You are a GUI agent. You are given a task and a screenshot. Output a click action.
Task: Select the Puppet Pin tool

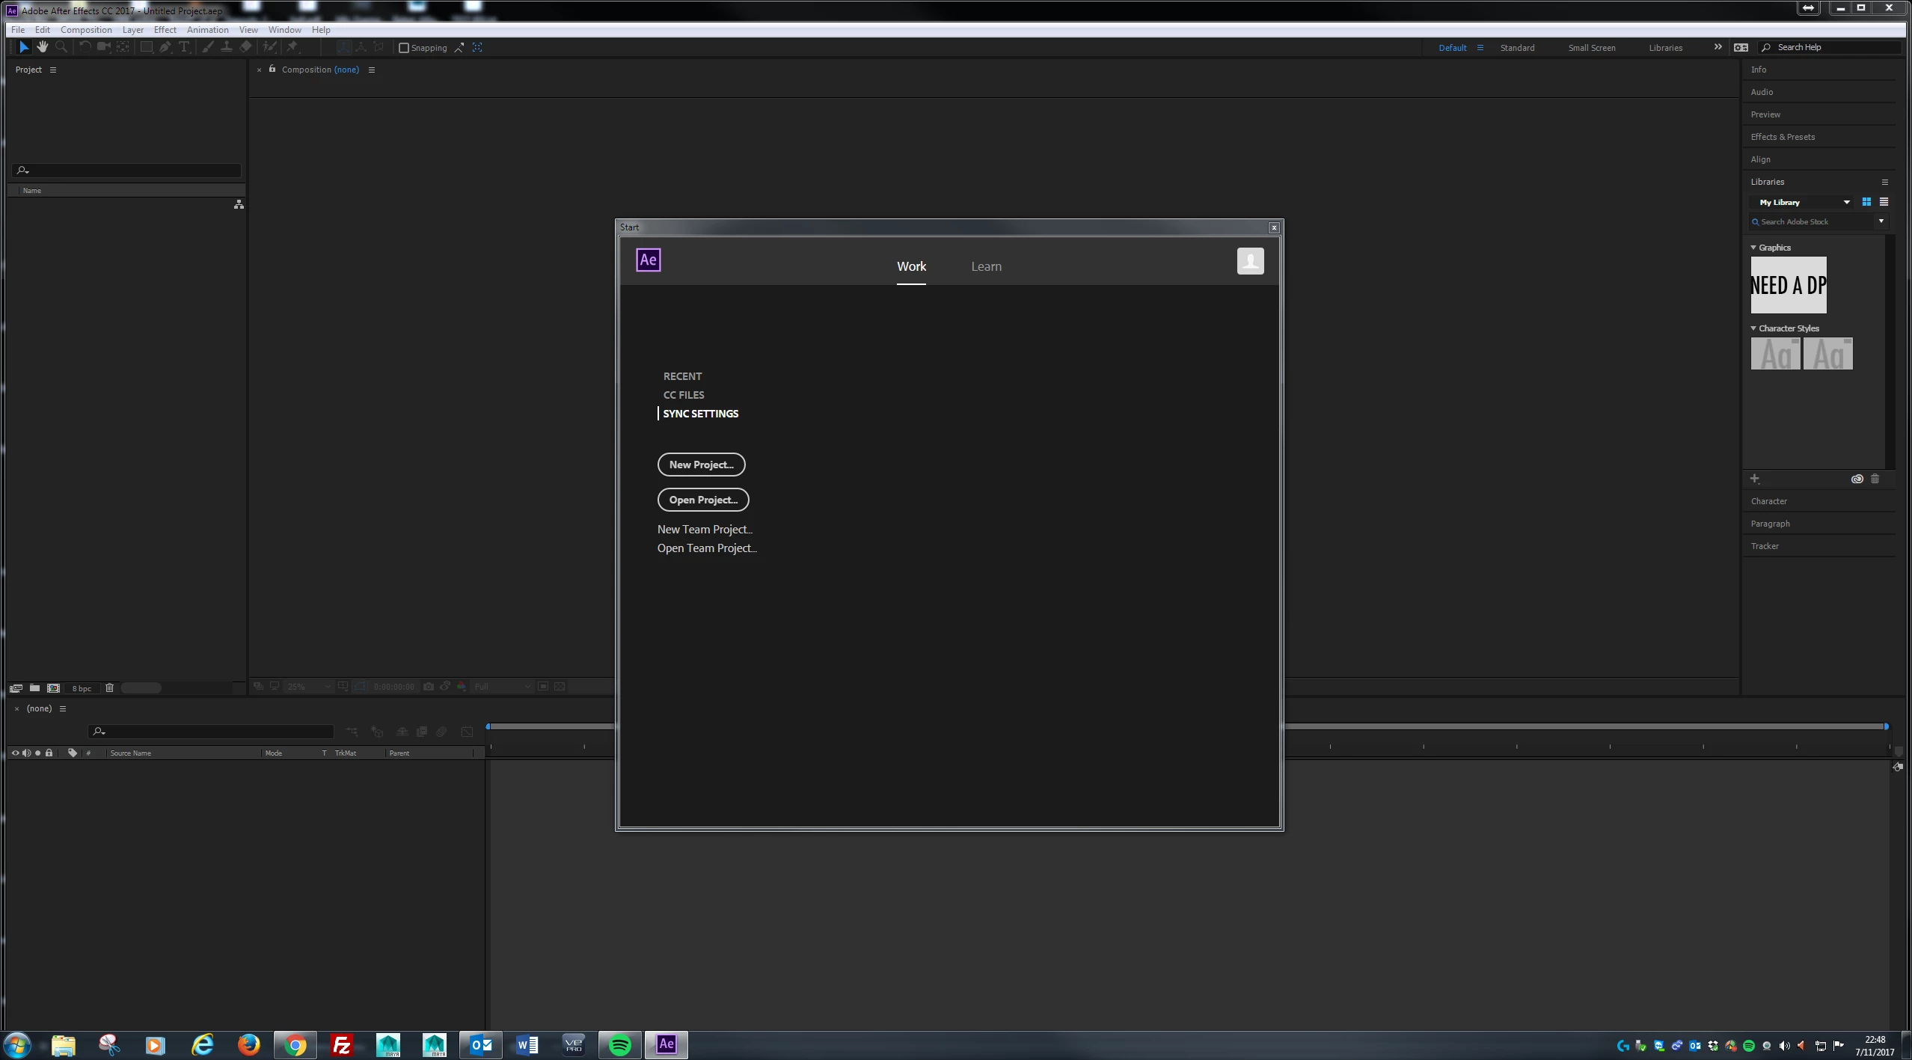(292, 47)
